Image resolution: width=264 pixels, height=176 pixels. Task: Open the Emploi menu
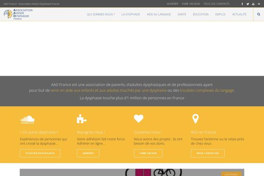[x=220, y=15]
